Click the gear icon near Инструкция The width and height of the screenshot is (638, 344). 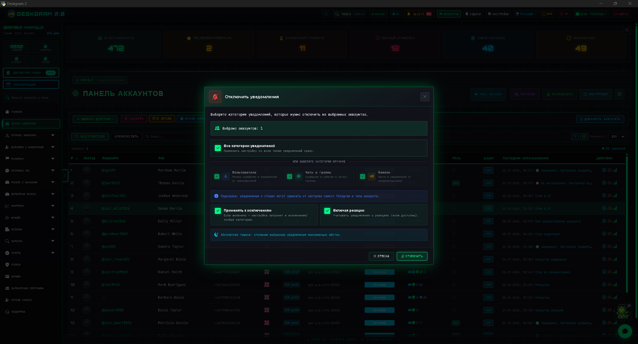(620, 94)
